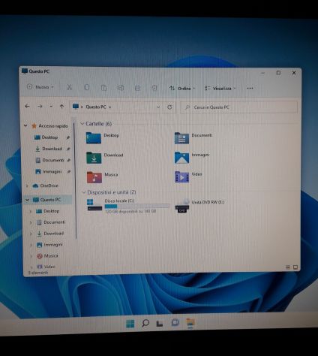Click the Disco locale (C:) usage bar
This screenshot has height=356, width=318.
pyautogui.click(x=137, y=207)
